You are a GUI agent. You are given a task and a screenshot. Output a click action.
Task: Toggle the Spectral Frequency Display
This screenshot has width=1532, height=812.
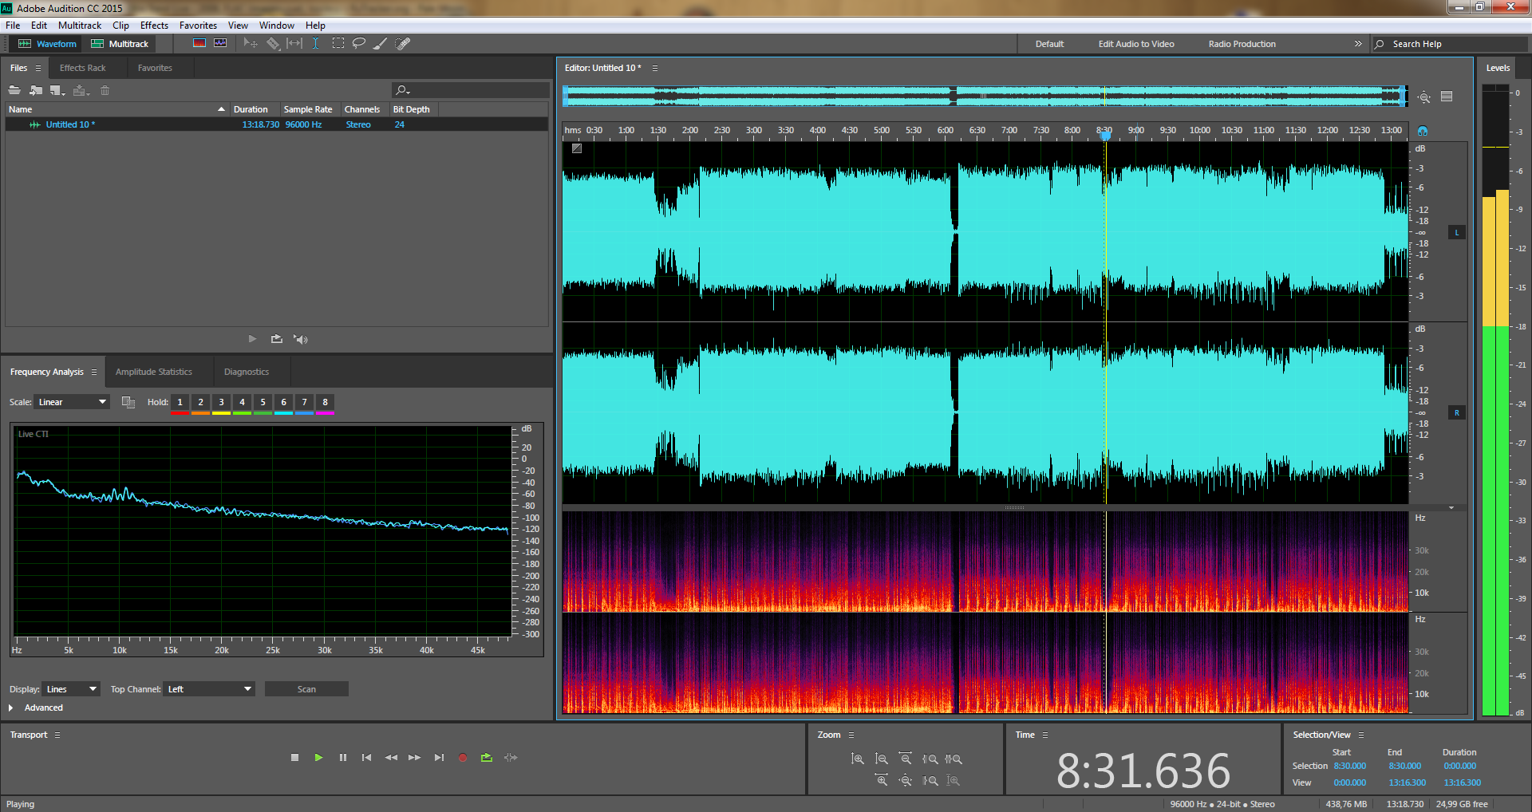coord(199,44)
